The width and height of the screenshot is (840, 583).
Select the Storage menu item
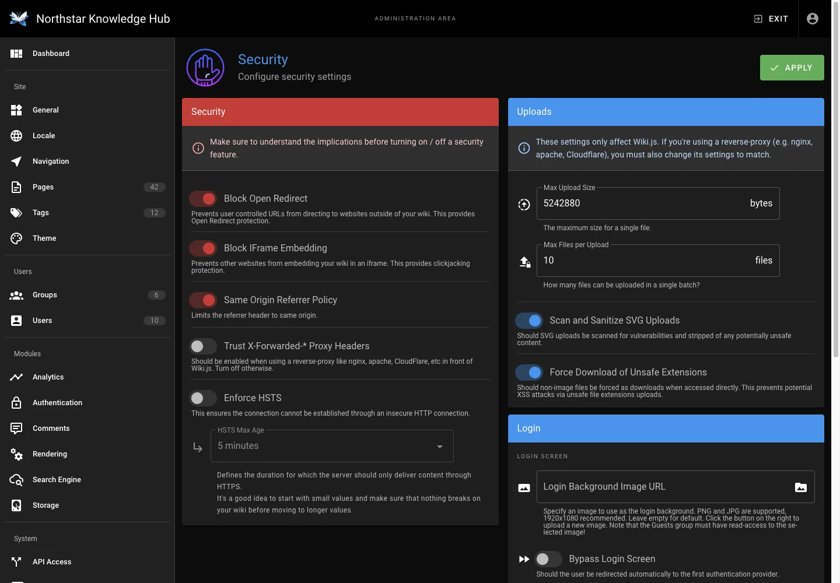[x=87, y=505]
